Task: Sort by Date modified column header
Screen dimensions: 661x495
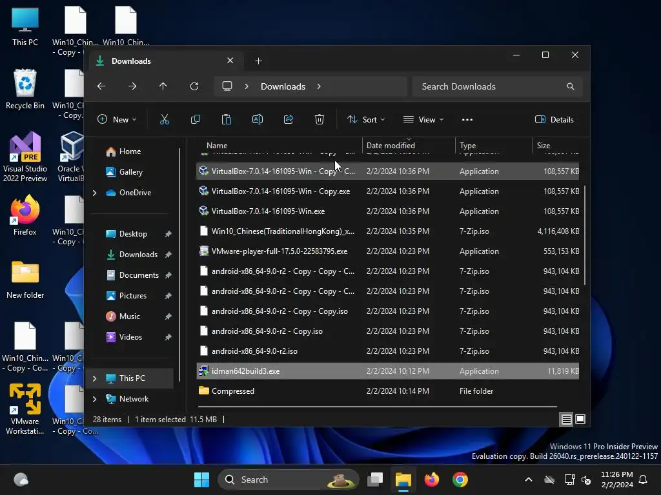Action: [408, 146]
